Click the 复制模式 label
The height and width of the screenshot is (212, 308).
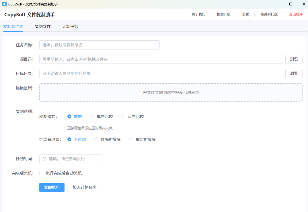pos(48,116)
